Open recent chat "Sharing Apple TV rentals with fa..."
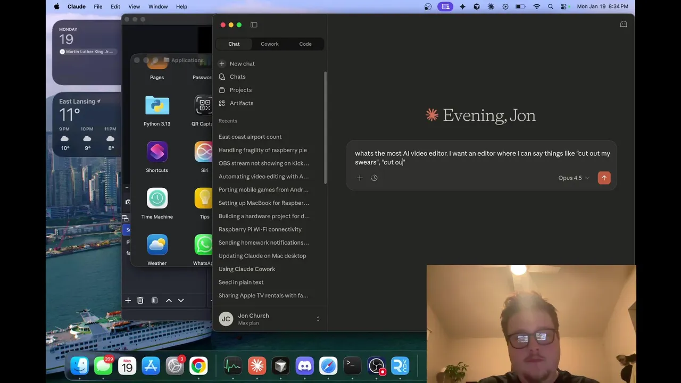Image resolution: width=681 pixels, height=383 pixels. pos(263,296)
